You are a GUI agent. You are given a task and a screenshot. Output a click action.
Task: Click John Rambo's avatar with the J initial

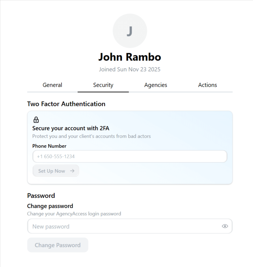(x=130, y=31)
